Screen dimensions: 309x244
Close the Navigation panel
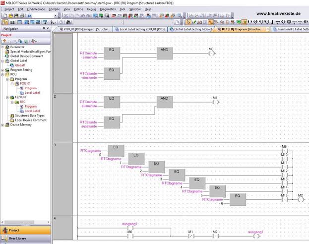pyautogui.click(x=48, y=29)
